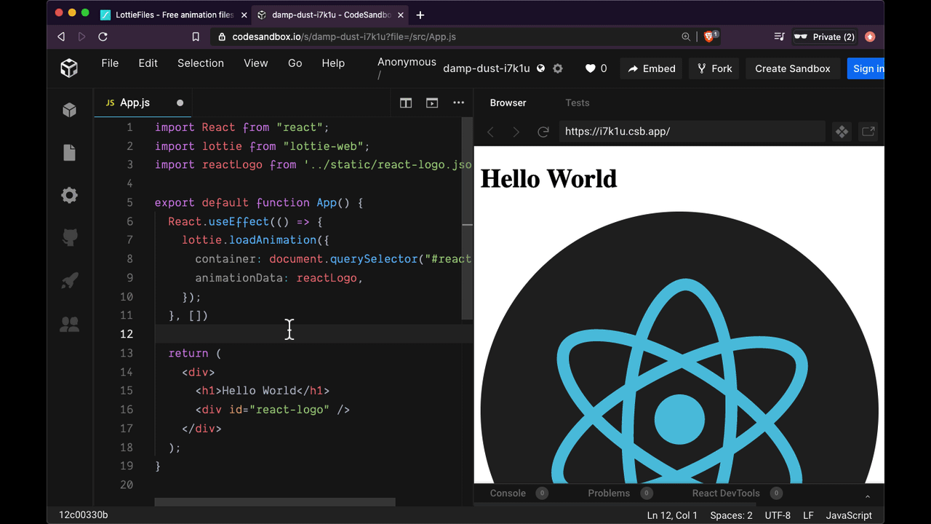This screenshot has height=524, width=931.
Task: Click the Embed button
Action: [651, 68]
